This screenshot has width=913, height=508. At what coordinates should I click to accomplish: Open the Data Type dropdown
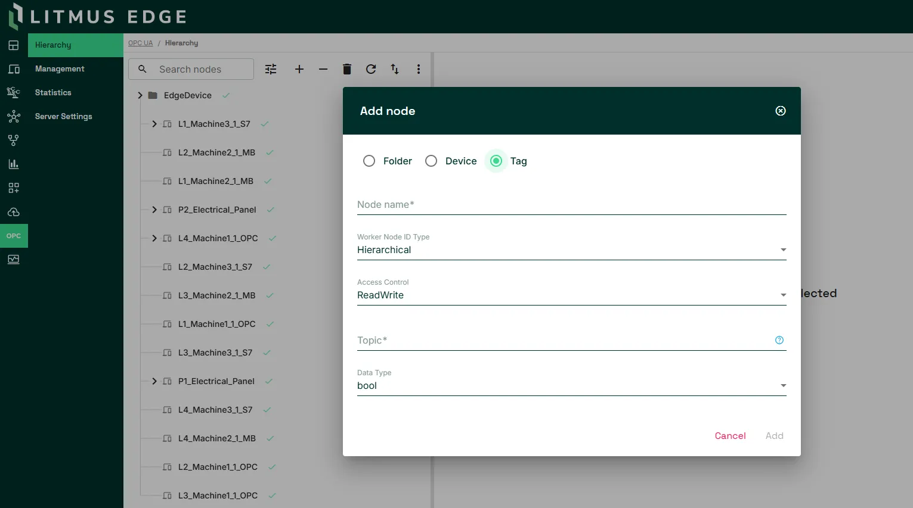point(572,386)
